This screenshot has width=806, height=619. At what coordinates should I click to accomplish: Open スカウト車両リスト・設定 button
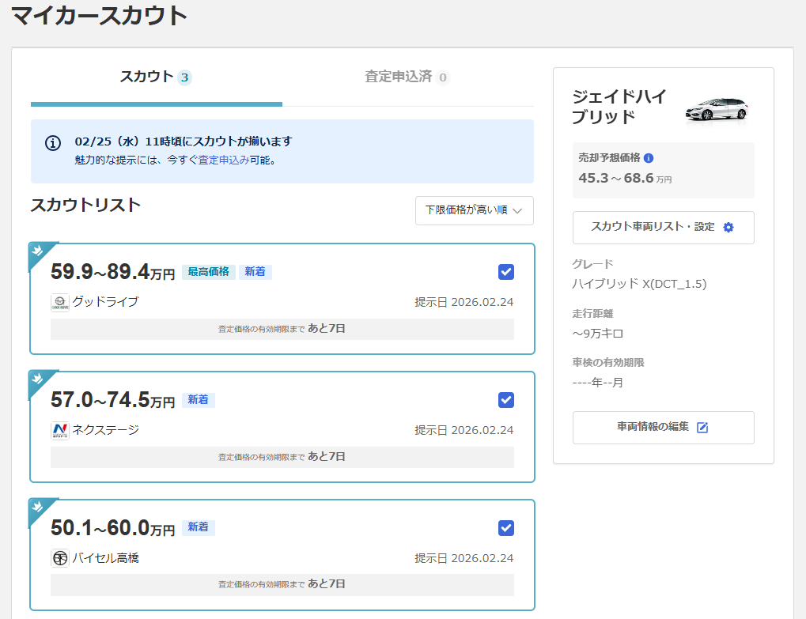[x=663, y=228]
